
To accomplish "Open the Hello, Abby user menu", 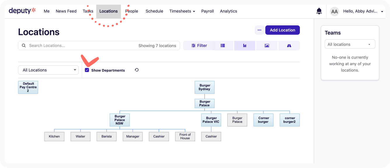I will click(363, 11).
